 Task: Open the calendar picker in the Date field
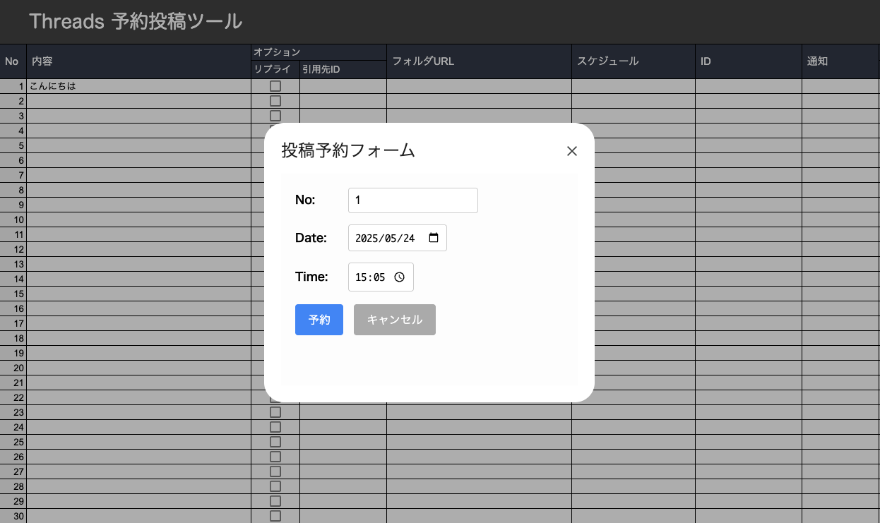click(434, 238)
